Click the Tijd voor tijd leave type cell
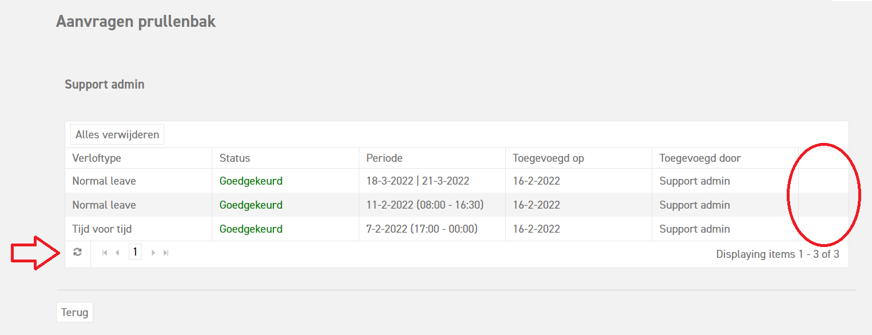The width and height of the screenshot is (872, 335). [x=102, y=229]
